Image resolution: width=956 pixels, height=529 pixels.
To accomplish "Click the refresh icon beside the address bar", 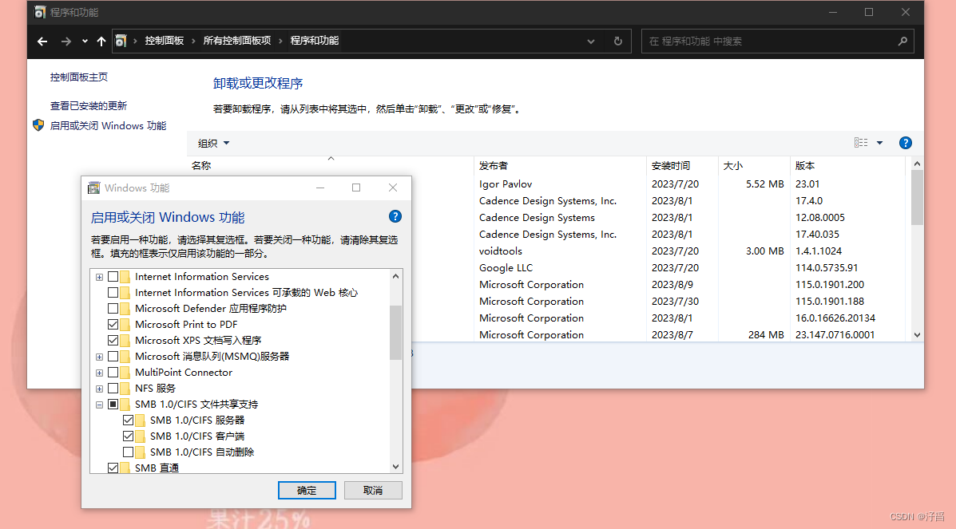I will point(617,41).
